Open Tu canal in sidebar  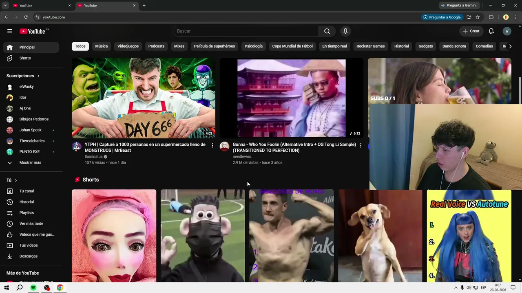[x=31, y=191]
